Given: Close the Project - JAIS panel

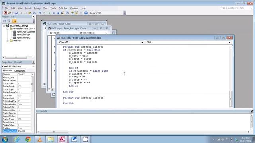Looking at the screenshot, I should [33, 17].
